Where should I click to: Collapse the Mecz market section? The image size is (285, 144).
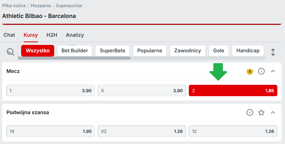click(273, 71)
